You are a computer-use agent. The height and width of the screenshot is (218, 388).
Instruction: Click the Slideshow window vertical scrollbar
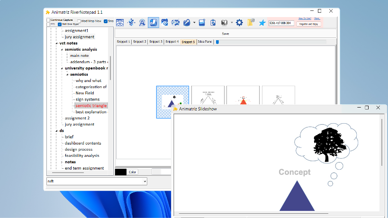381,142
